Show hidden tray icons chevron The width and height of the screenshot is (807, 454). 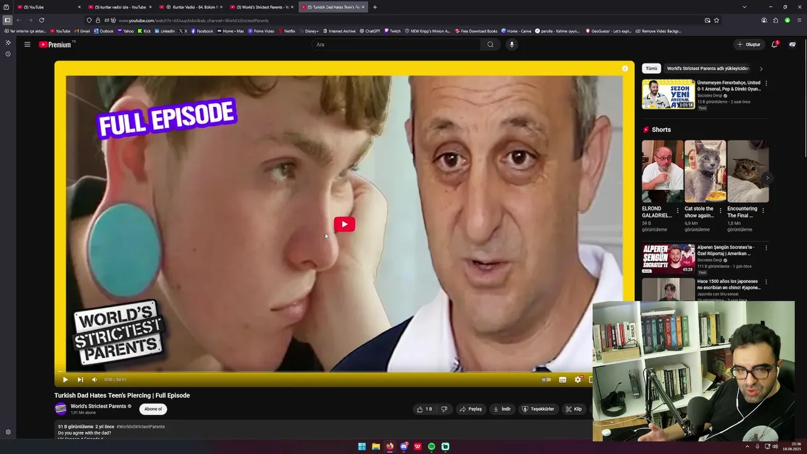point(747,446)
